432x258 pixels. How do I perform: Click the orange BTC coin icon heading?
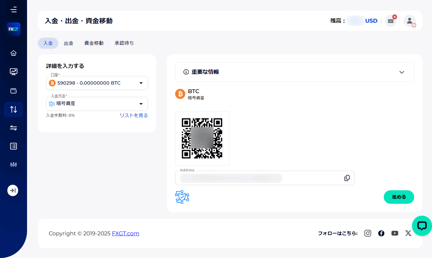[x=180, y=94]
